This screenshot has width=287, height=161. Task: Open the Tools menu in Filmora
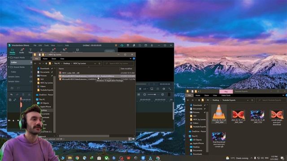pos(47,45)
